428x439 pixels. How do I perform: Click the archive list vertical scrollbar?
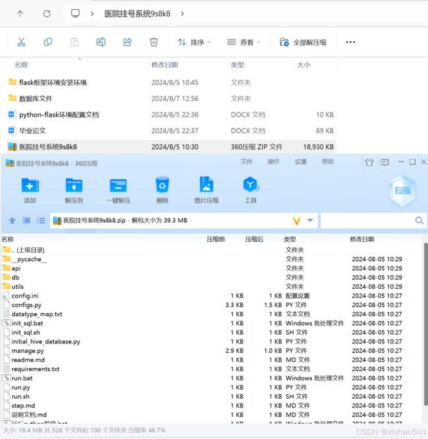[x=425, y=325]
